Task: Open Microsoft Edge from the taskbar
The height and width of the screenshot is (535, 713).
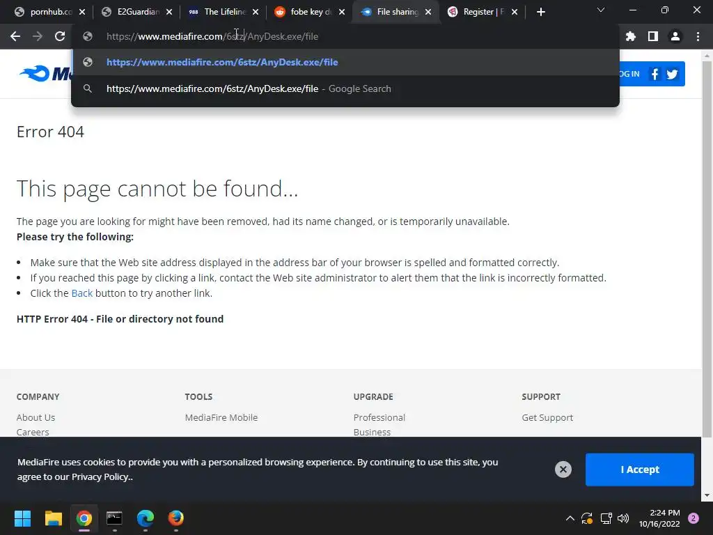Action: (145, 518)
